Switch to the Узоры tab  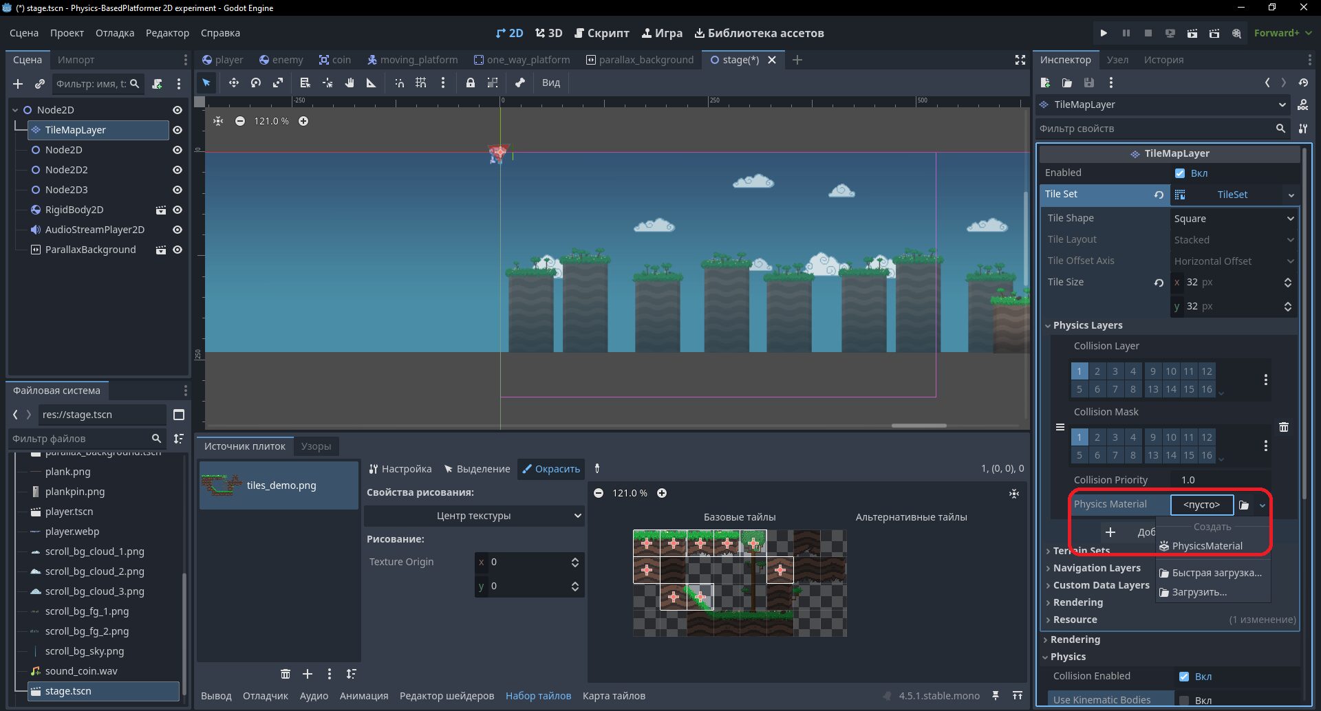[316, 446]
